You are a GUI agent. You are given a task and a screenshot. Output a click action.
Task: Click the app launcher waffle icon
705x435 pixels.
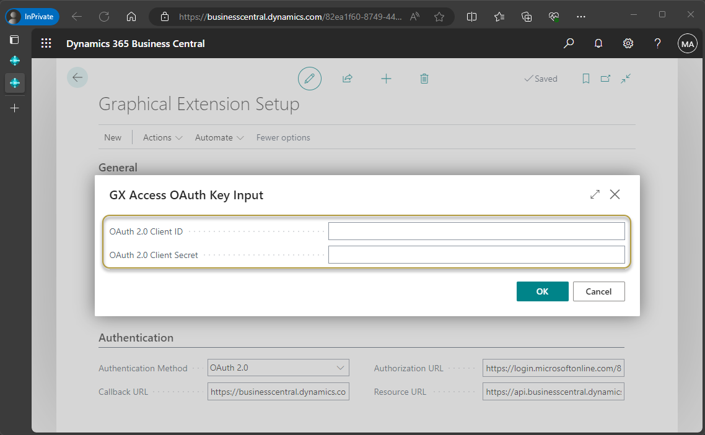46,43
